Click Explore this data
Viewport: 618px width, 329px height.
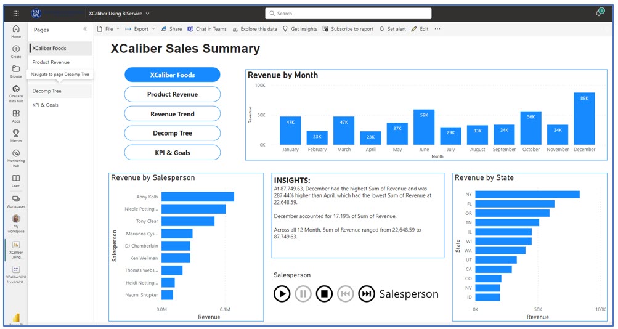[x=254, y=29]
